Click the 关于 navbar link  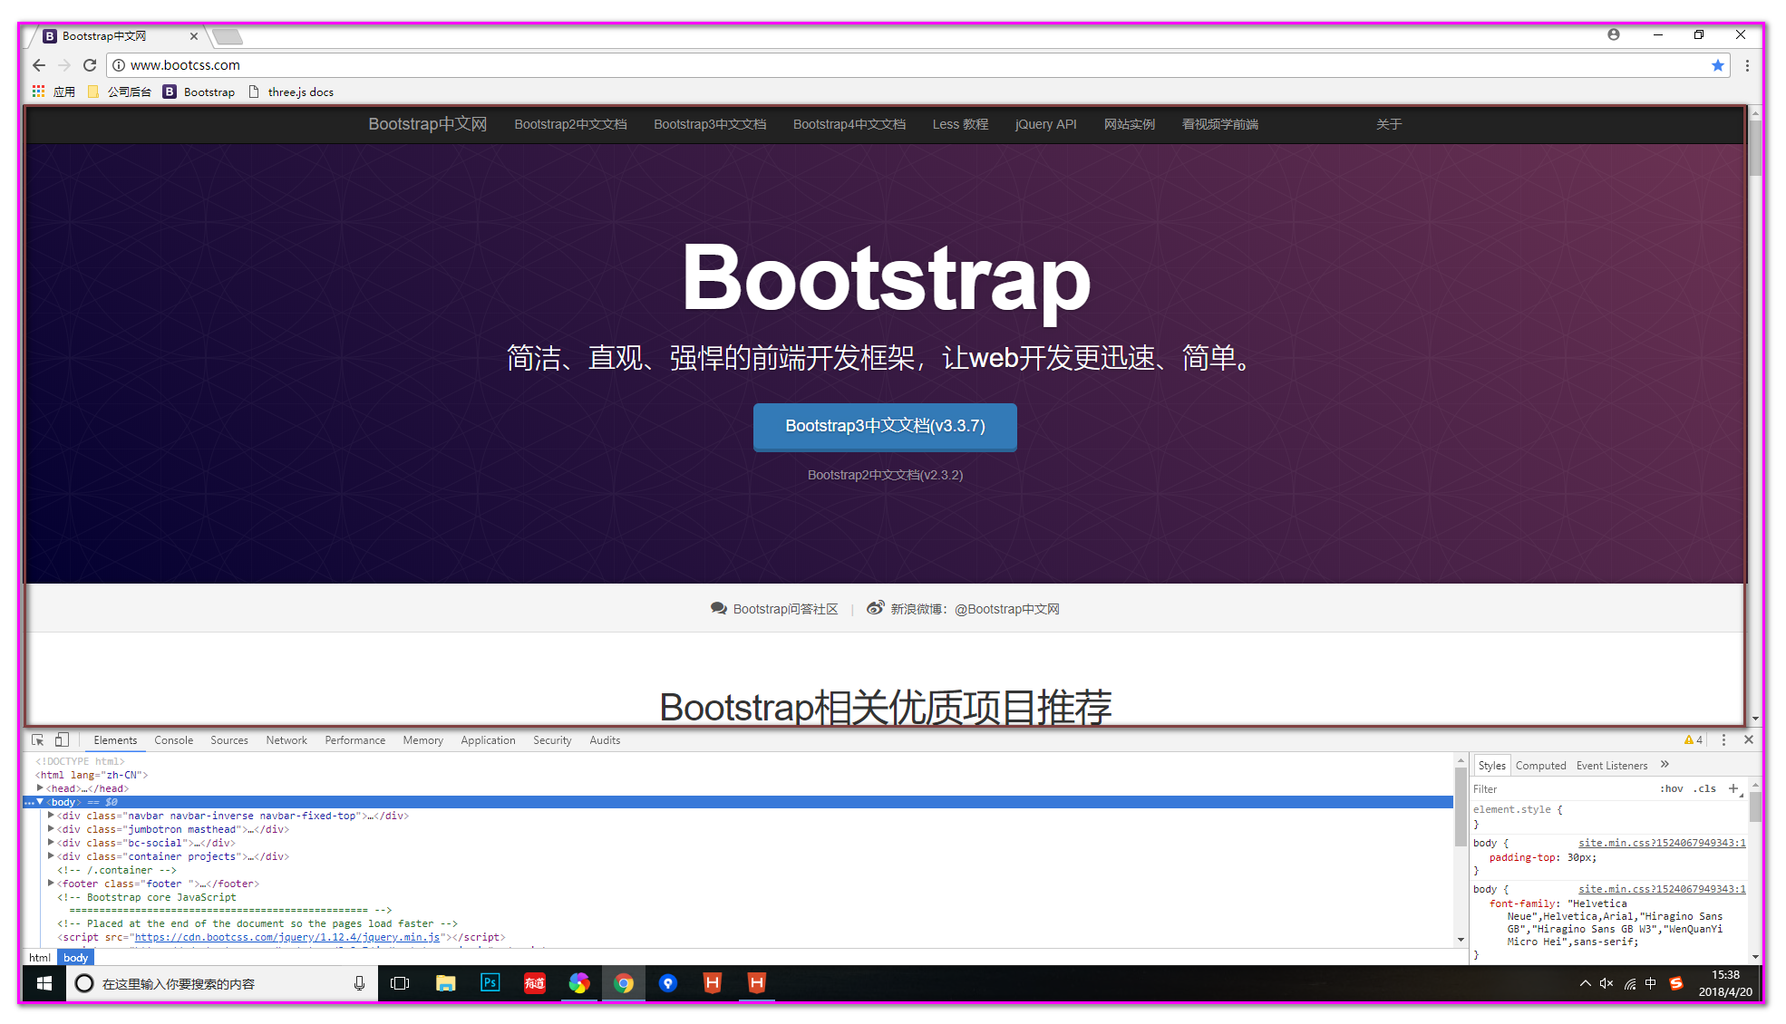(1389, 124)
